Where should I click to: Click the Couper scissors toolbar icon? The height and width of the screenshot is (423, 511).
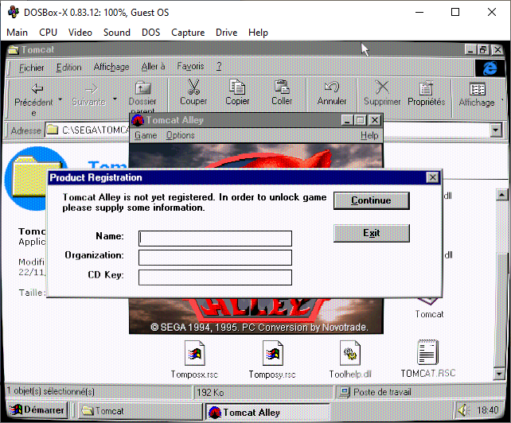click(193, 87)
